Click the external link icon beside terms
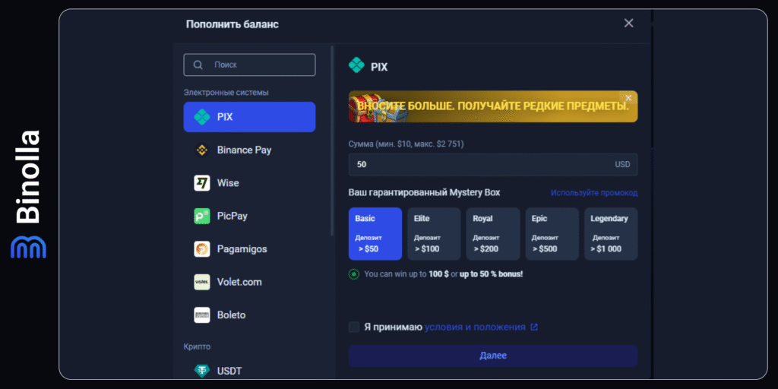Image resolution: width=778 pixels, height=389 pixels. (534, 327)
